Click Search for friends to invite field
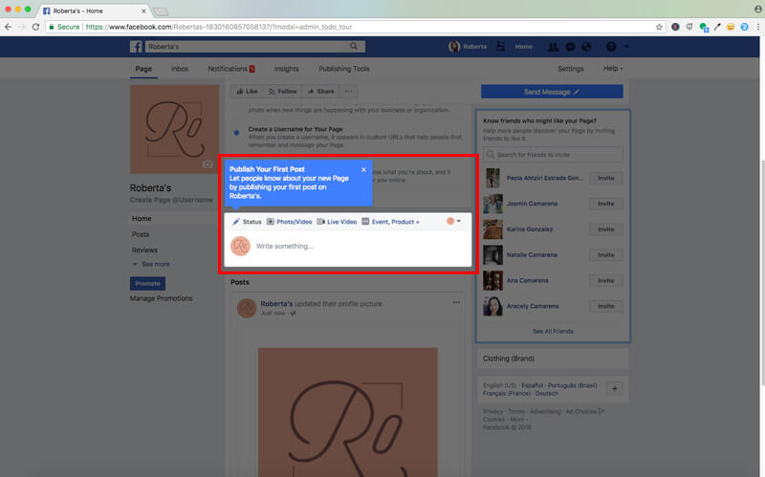 tap(553, 155)
